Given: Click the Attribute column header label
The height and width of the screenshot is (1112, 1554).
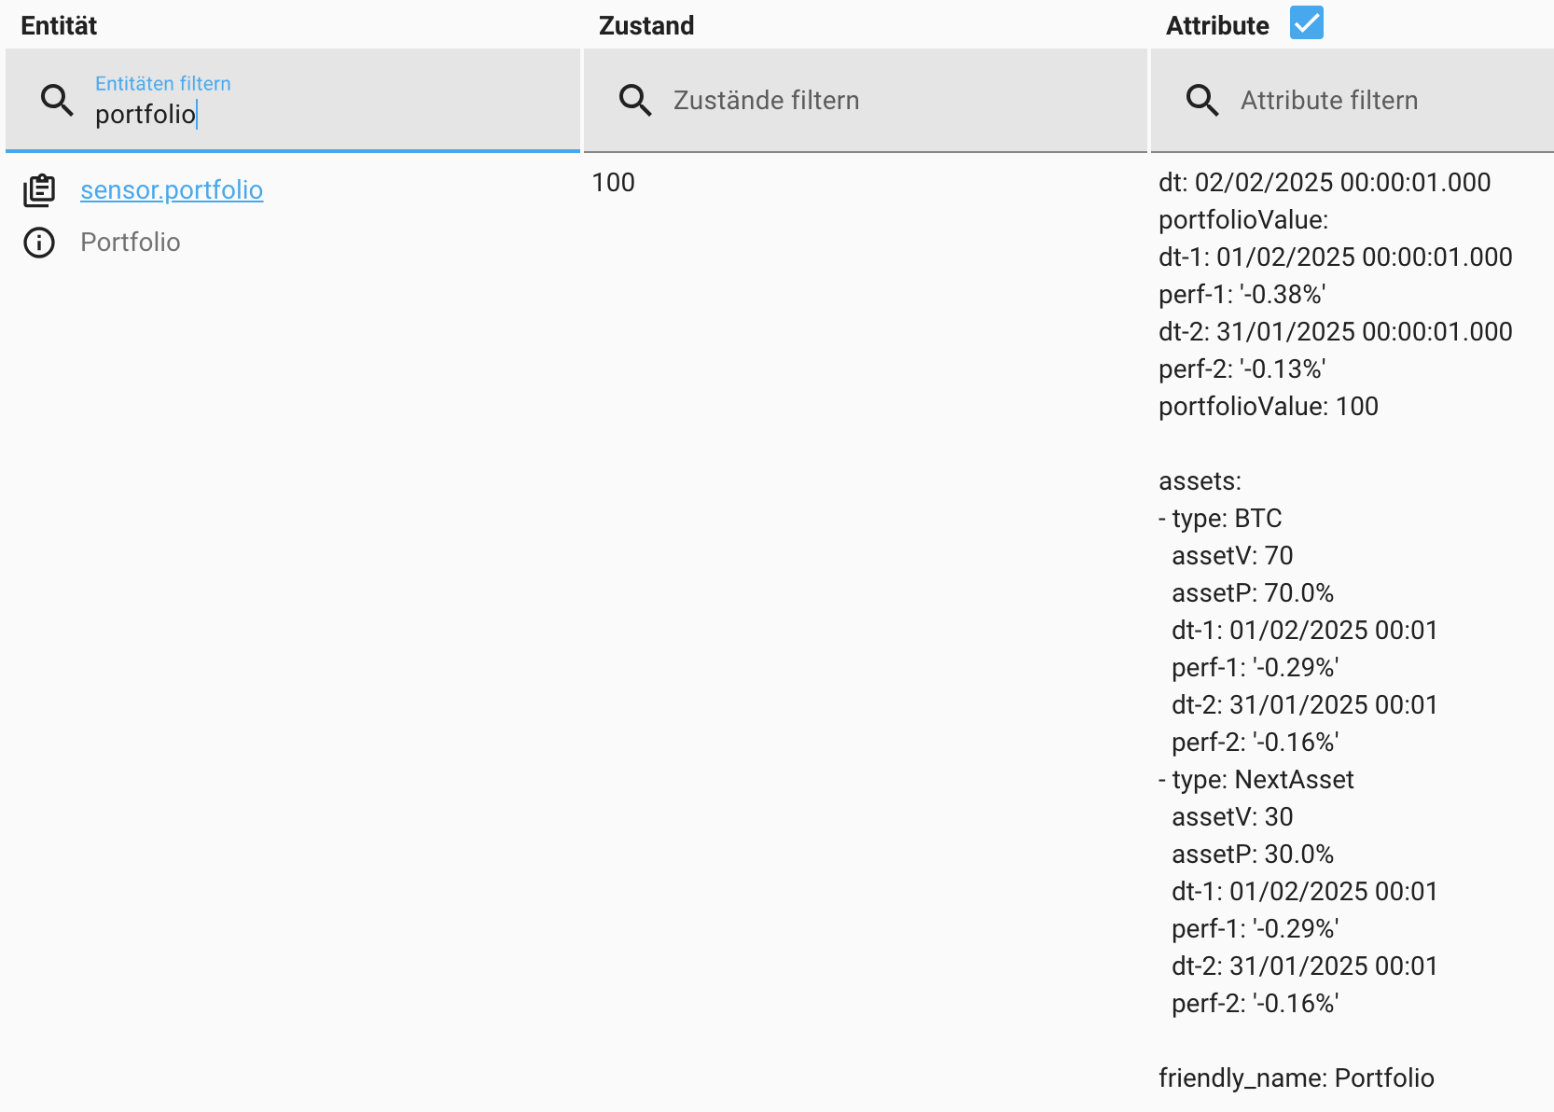Looking at the screenshot, I should click(1217, 26).
